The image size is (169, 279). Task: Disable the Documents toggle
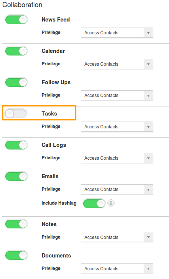(x=16, y=255)
